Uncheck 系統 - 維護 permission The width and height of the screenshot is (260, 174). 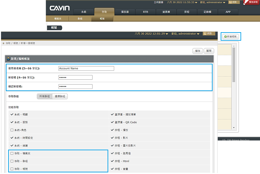tap(12, 145)
